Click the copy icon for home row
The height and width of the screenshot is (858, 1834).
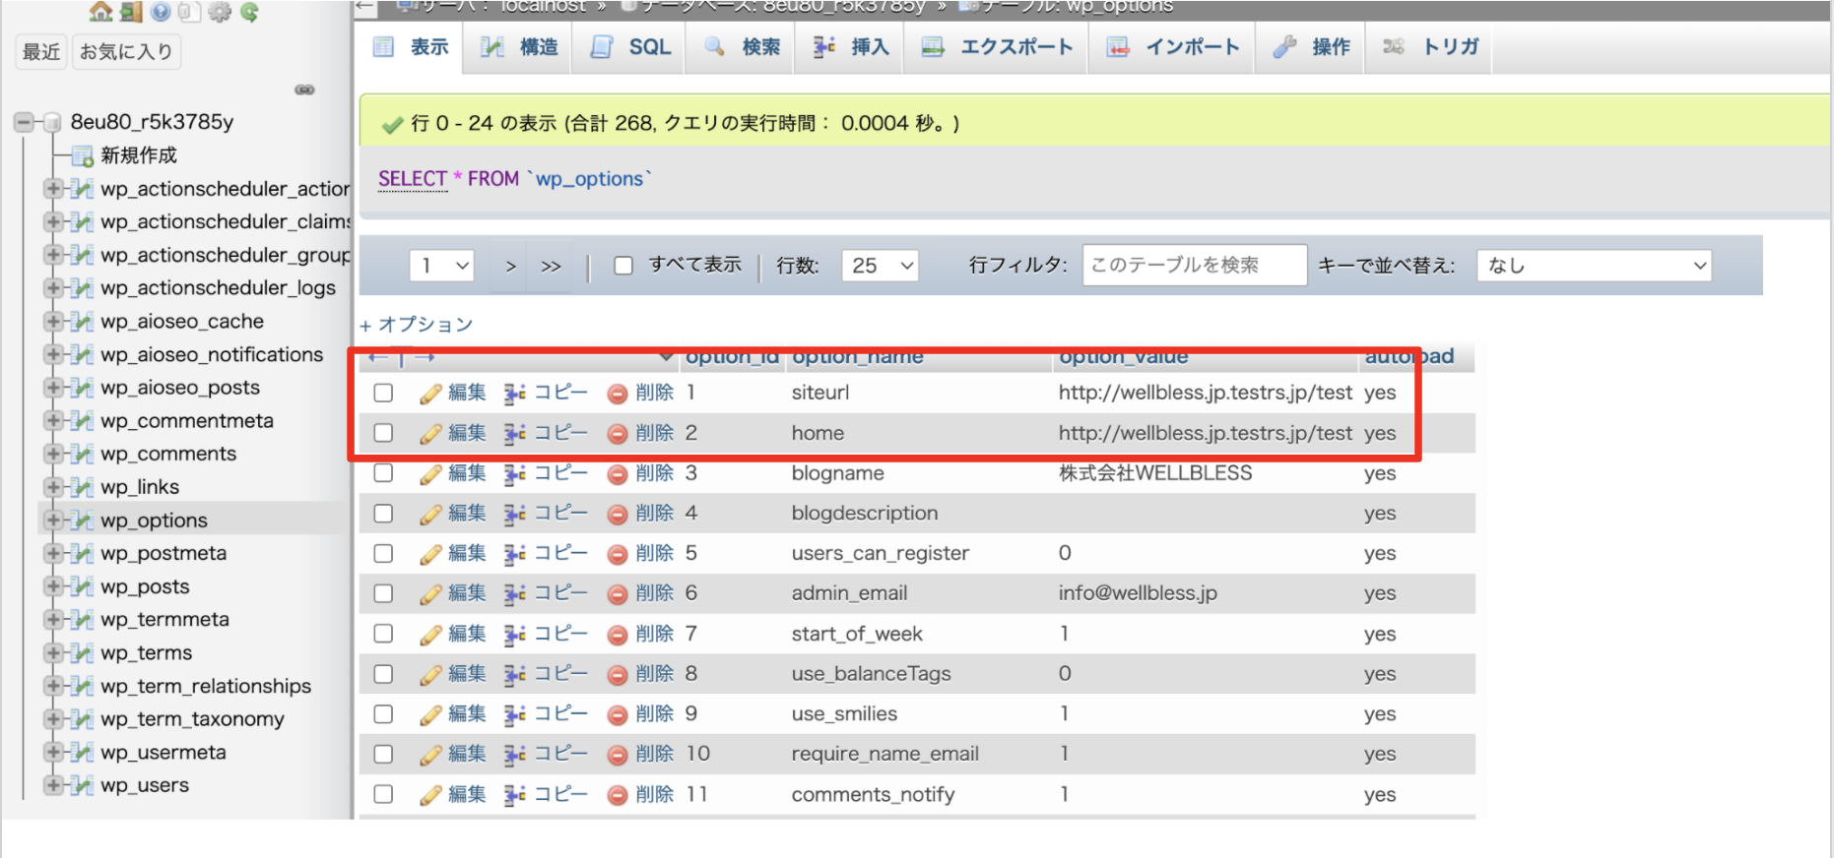514,434
